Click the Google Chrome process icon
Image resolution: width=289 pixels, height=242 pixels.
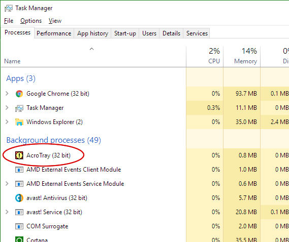coord(19,94)
